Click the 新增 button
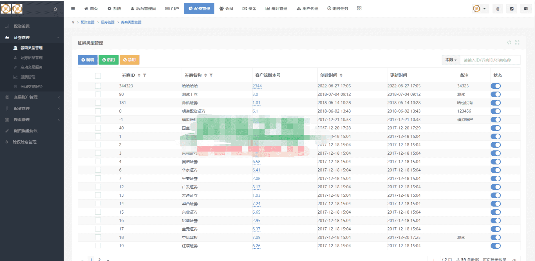Image resolution: width=535 pixels, height=261 pixels. point(88,60)
